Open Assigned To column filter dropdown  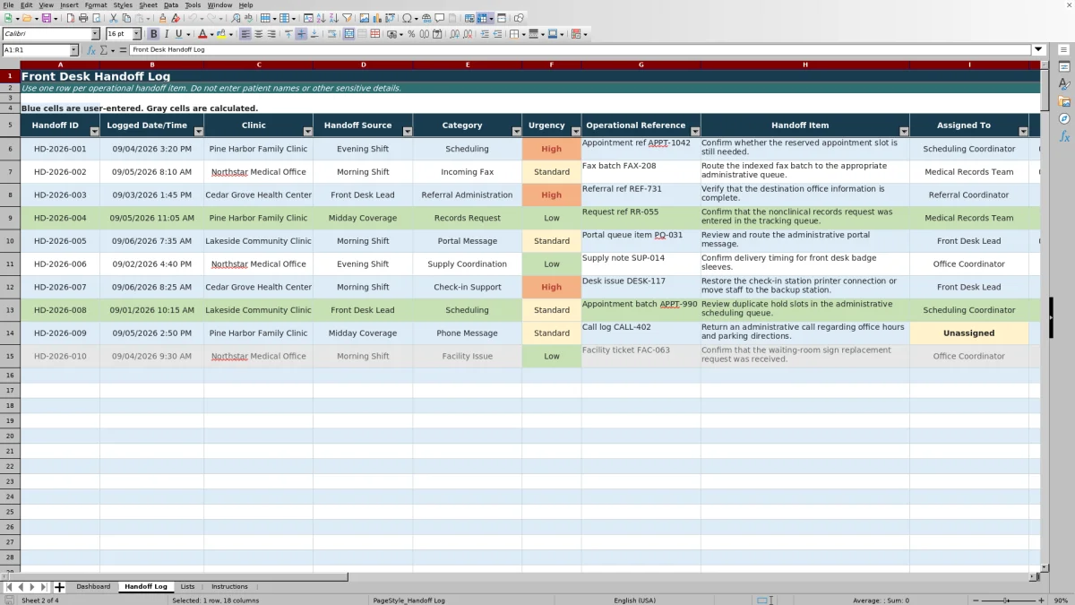coord(1023,132)
